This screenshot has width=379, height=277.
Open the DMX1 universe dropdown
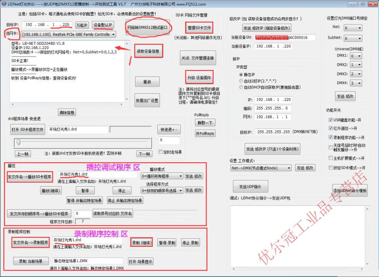(x=356, y=56)
